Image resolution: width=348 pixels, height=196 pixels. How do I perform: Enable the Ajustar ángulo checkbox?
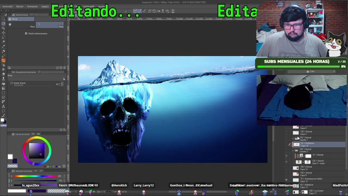(x=11, y=83)
